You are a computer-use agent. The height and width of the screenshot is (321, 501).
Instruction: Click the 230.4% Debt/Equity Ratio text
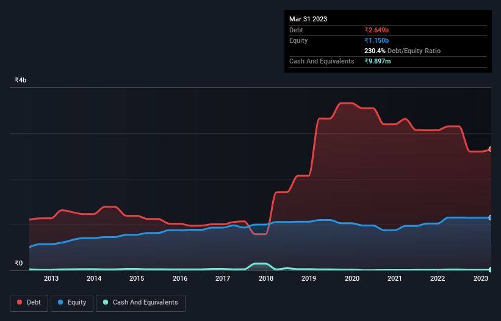point(402,51)
